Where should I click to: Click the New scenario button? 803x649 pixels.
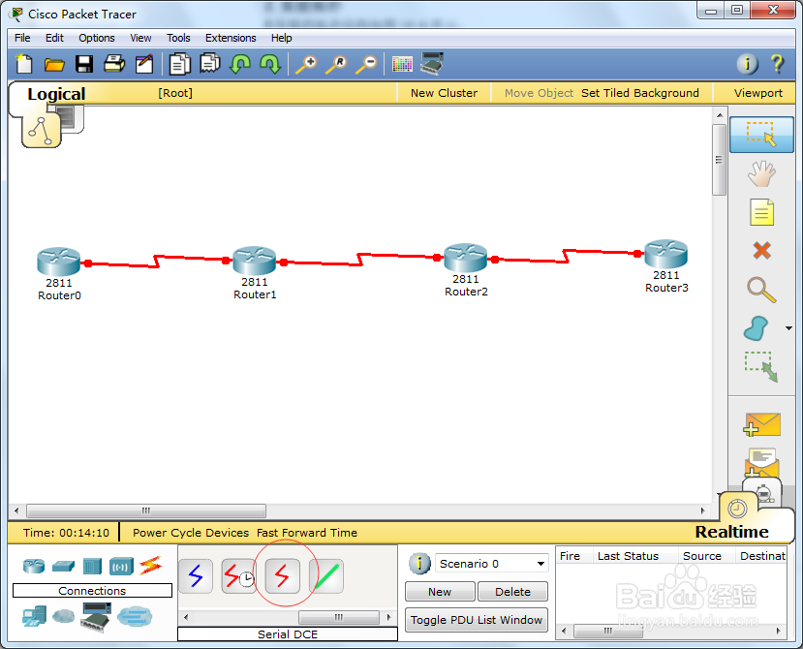[440, 592]
